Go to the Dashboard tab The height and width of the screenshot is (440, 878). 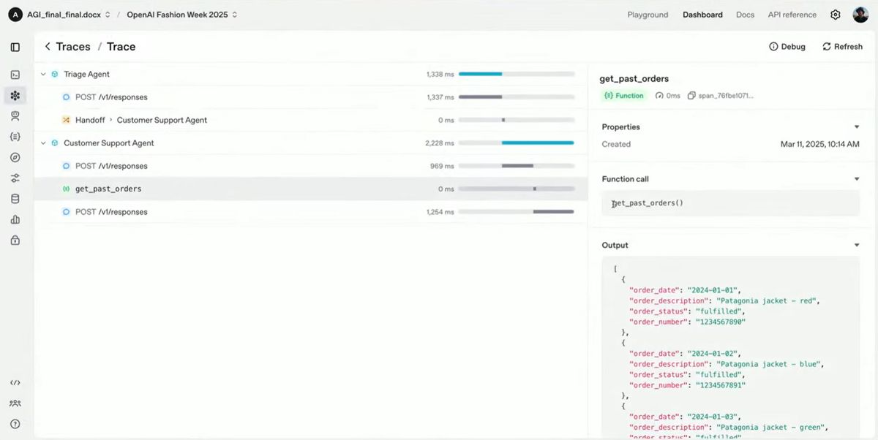pos(702,15)
